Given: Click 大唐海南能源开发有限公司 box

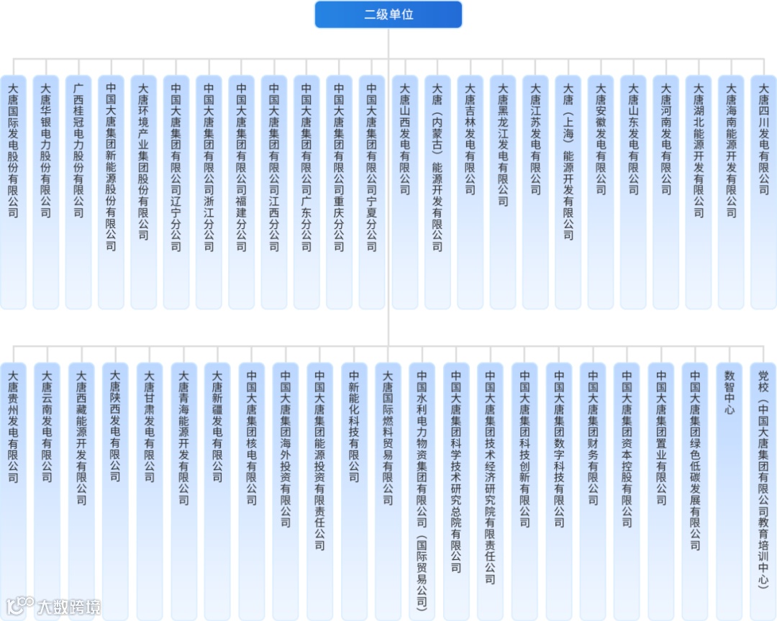Looking at the screenshot, I should click(x=732, y=192).
